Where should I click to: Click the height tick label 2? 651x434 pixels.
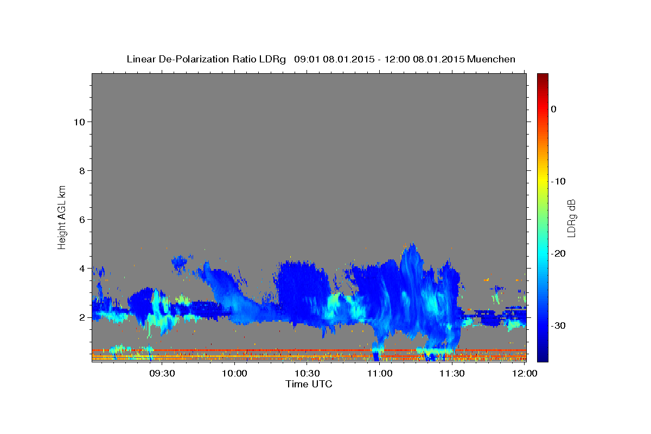coord(81,317)
